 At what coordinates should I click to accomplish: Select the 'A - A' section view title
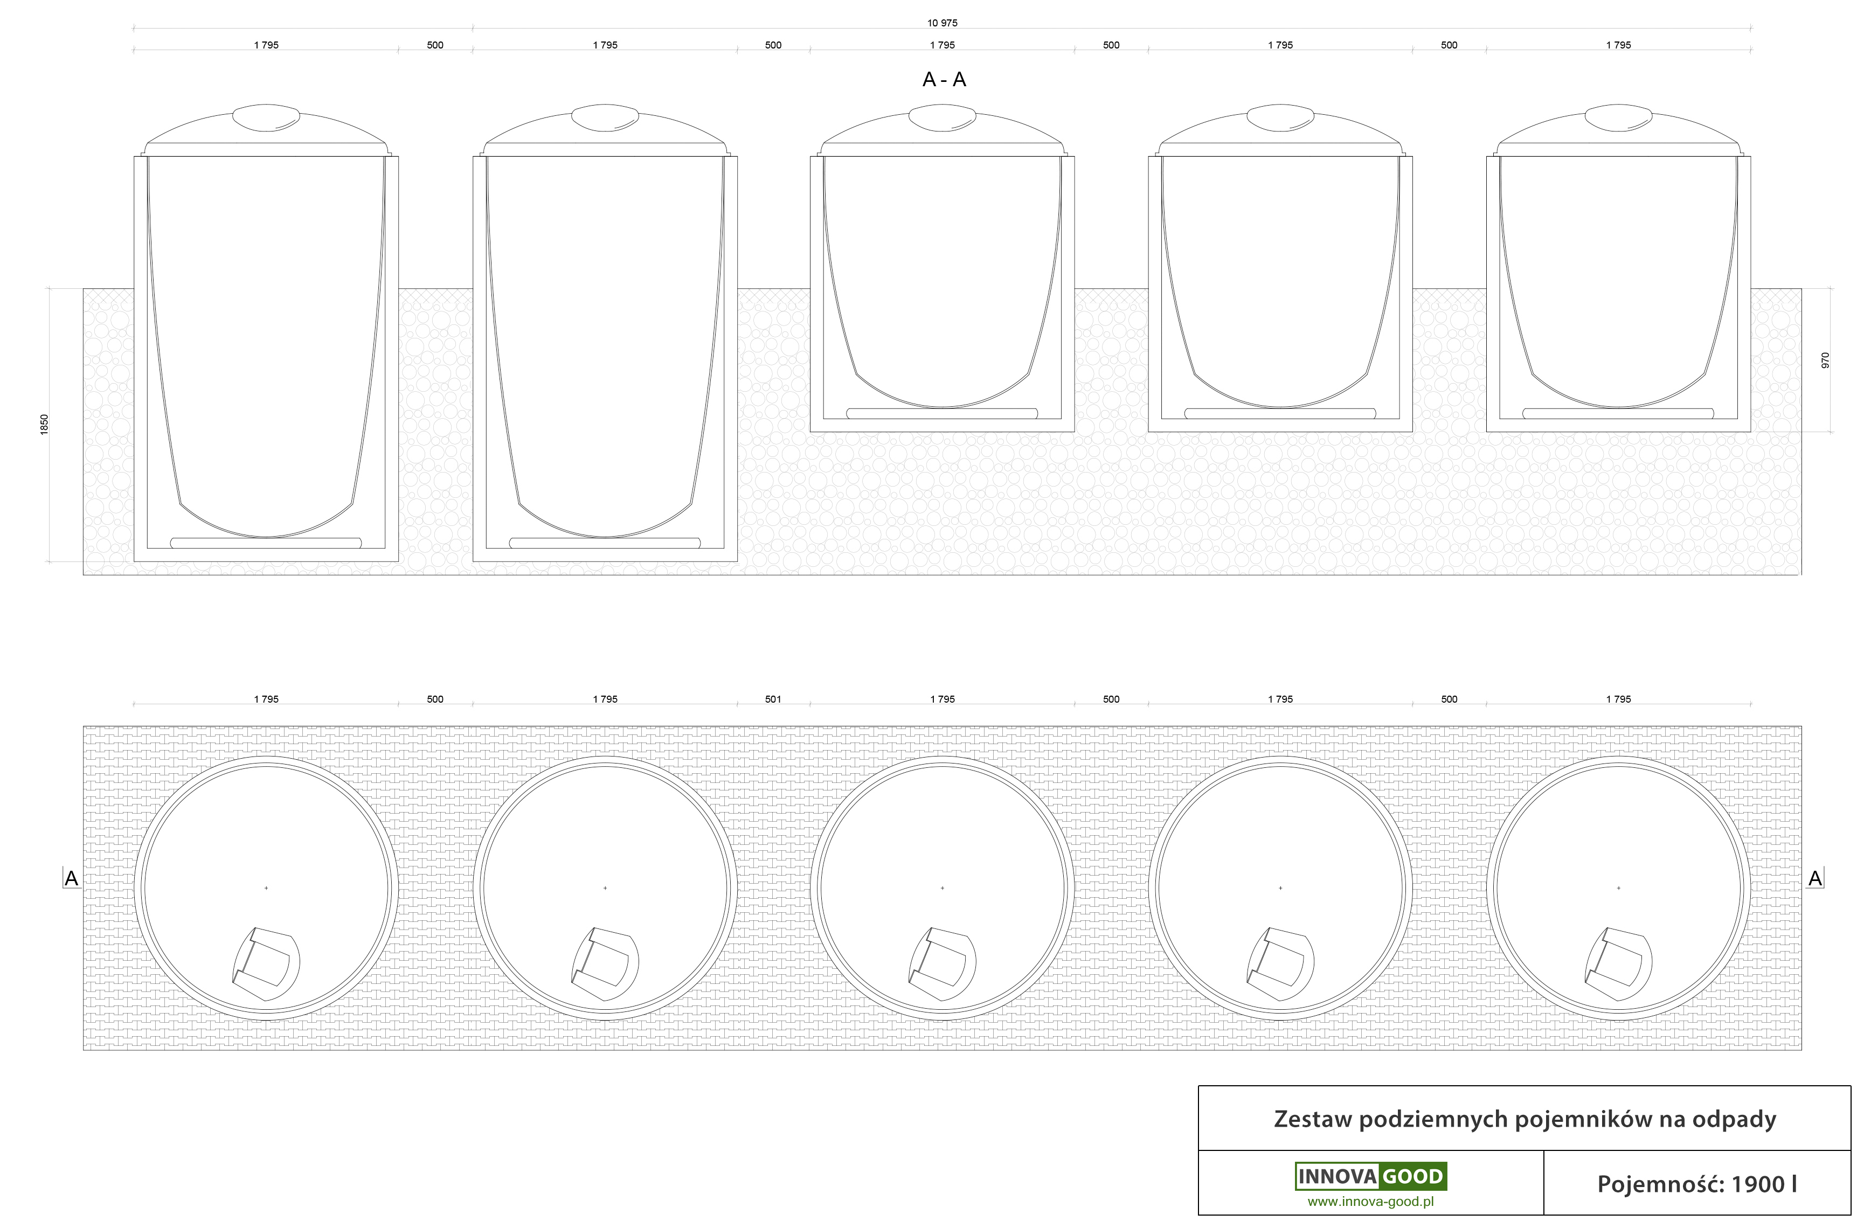click(944, 80)
